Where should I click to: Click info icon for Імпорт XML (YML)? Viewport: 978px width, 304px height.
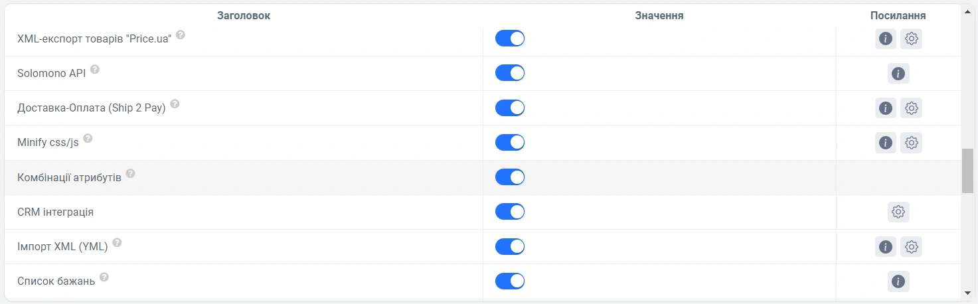tap(885, 247)
